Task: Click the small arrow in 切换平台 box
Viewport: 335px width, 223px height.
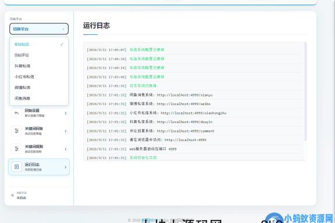Action: [x=63, y=29]
